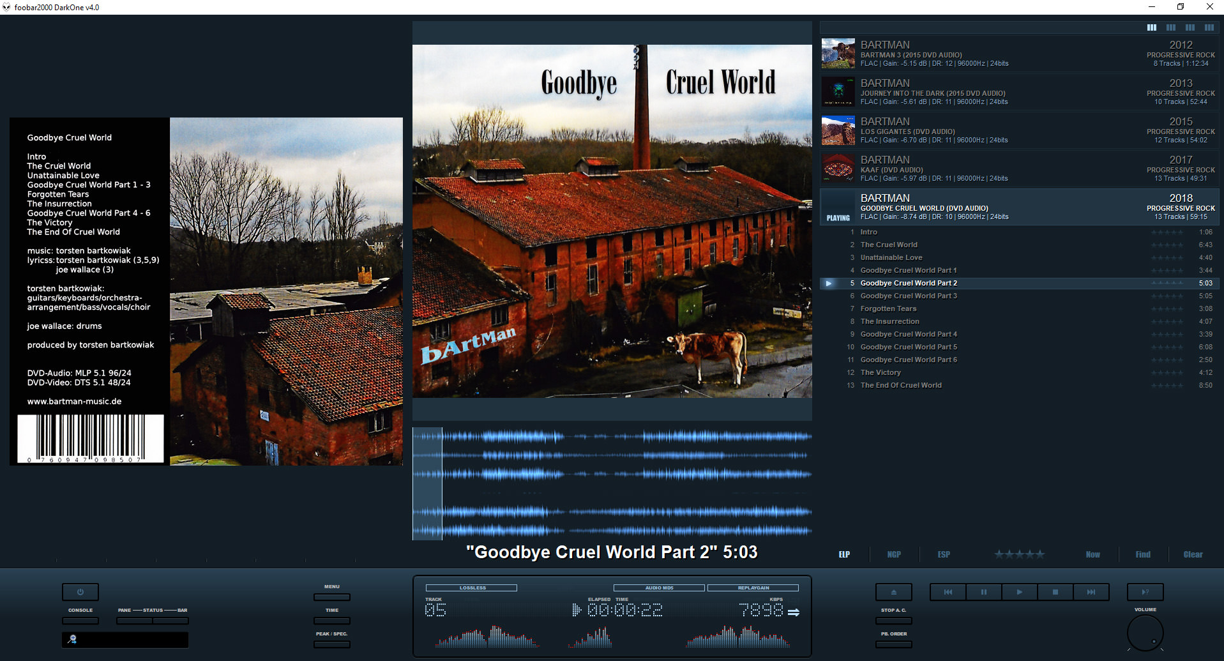Toggle the CONSOLE button
Viewport: 1224px width, 661px height.
click(x=80, y=621)
